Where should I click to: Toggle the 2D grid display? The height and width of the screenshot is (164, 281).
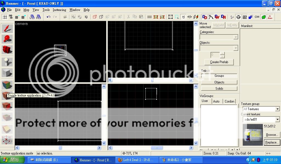[x=5, y=17]
